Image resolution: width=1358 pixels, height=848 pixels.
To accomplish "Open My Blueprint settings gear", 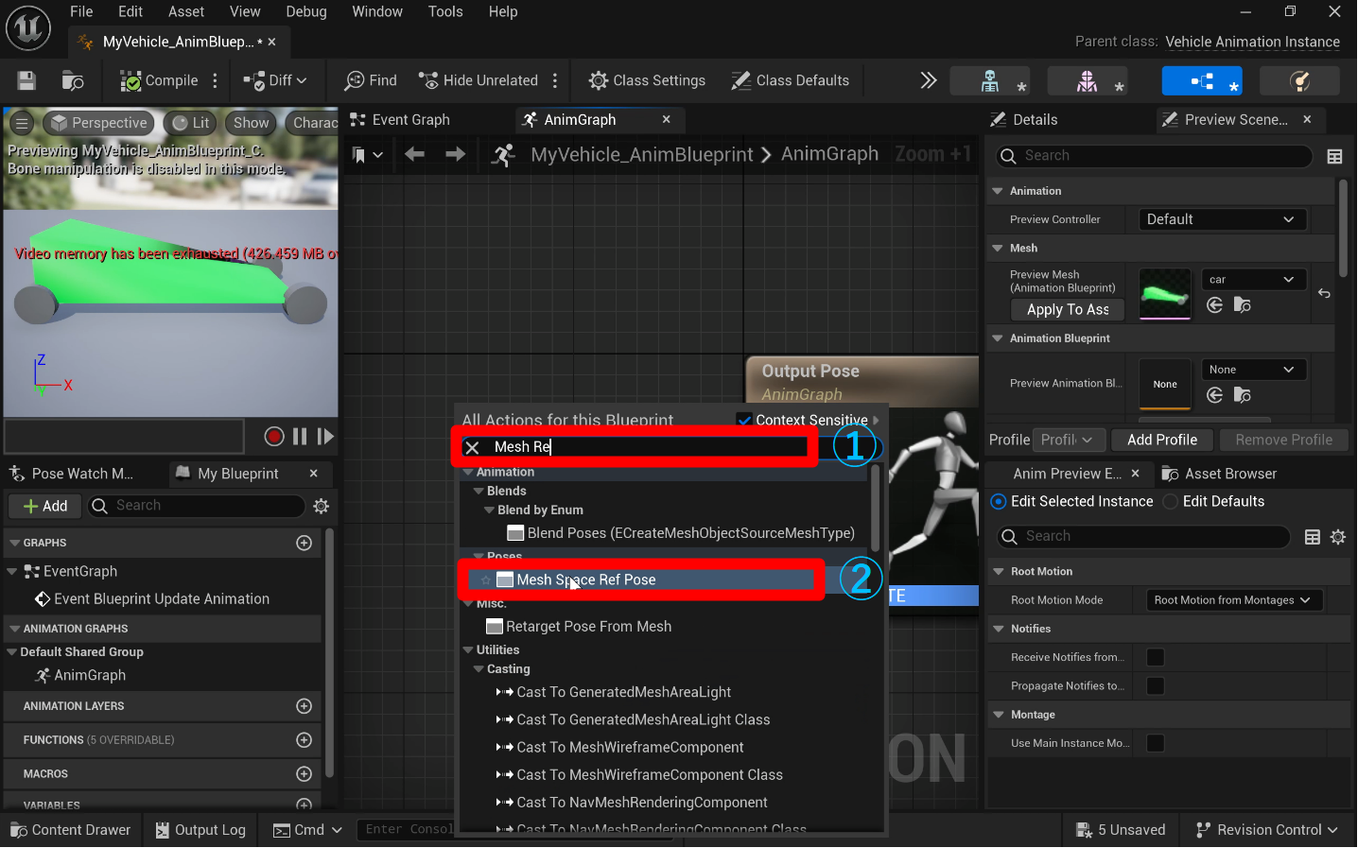I will [x=322, y=507].
